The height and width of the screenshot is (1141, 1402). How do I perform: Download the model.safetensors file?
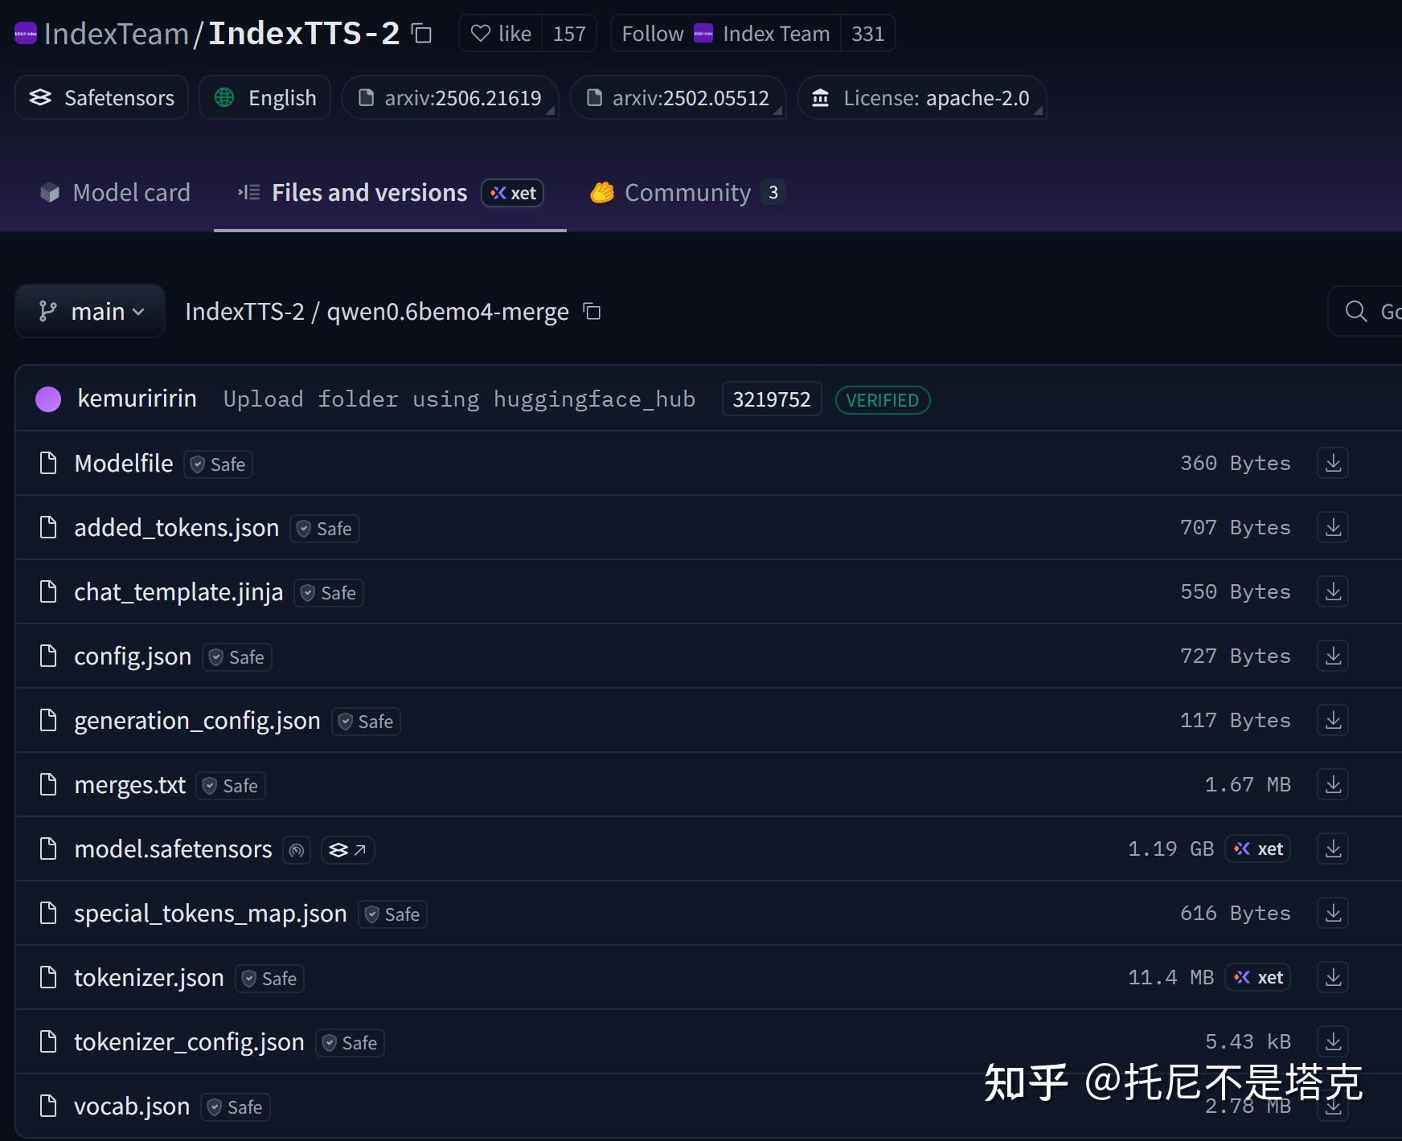tap(1333, 849)
